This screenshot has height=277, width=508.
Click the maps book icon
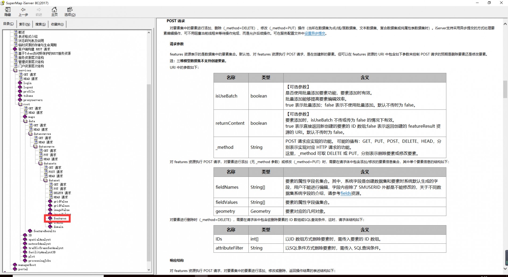(25, 117)
